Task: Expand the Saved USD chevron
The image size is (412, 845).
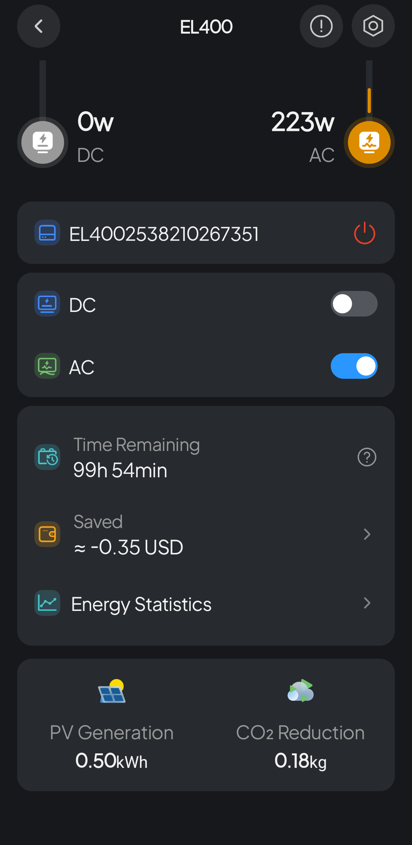Action: coord(367,534)
